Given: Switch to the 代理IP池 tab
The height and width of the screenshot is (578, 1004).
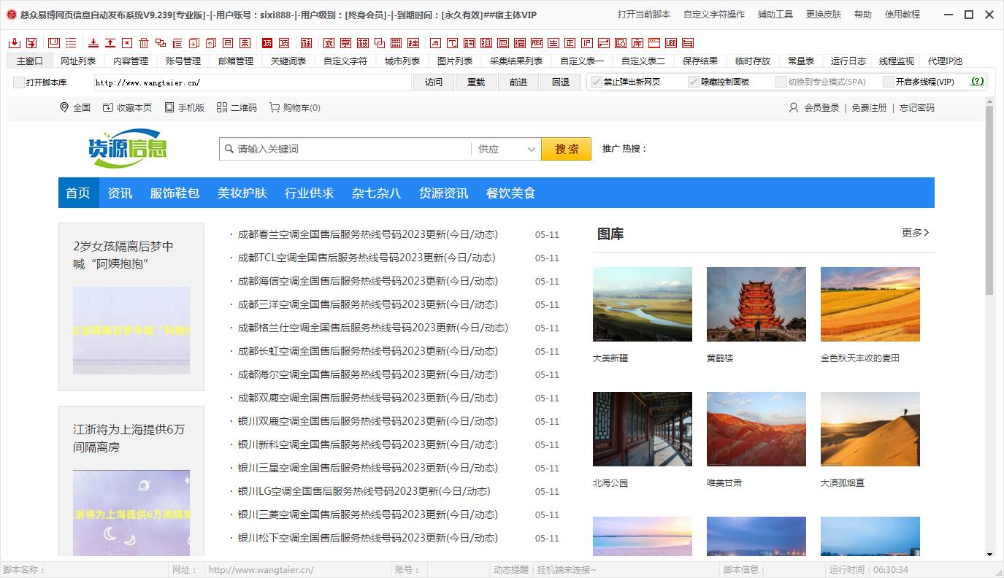Looking at the screenshot, I should [945, 61].
